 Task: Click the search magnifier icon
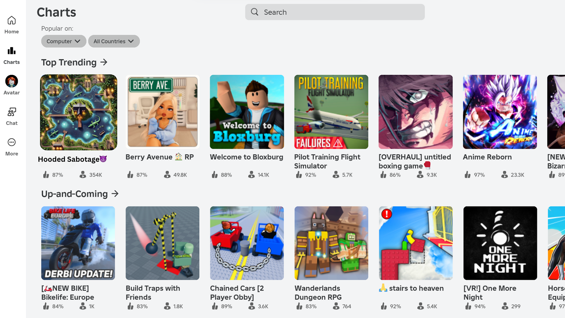(x=255, y=12)
